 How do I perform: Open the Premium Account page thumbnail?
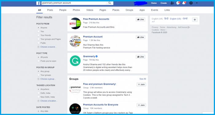[75, 41]
